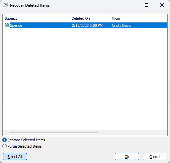Sort list by Deleted On column
The width and height of the screenshot is (170, 163).
(90, 18)
